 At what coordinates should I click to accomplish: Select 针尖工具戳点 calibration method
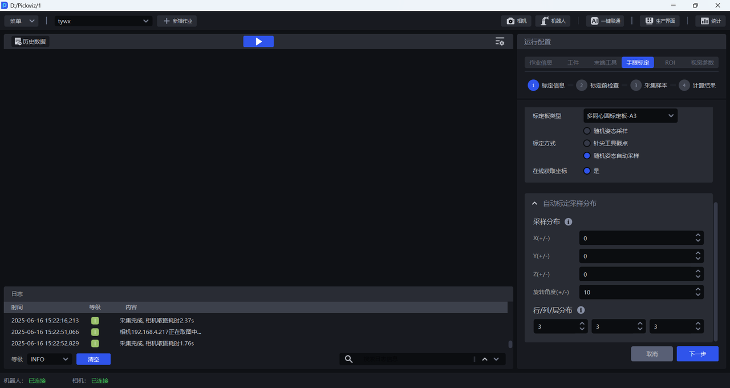587,143
